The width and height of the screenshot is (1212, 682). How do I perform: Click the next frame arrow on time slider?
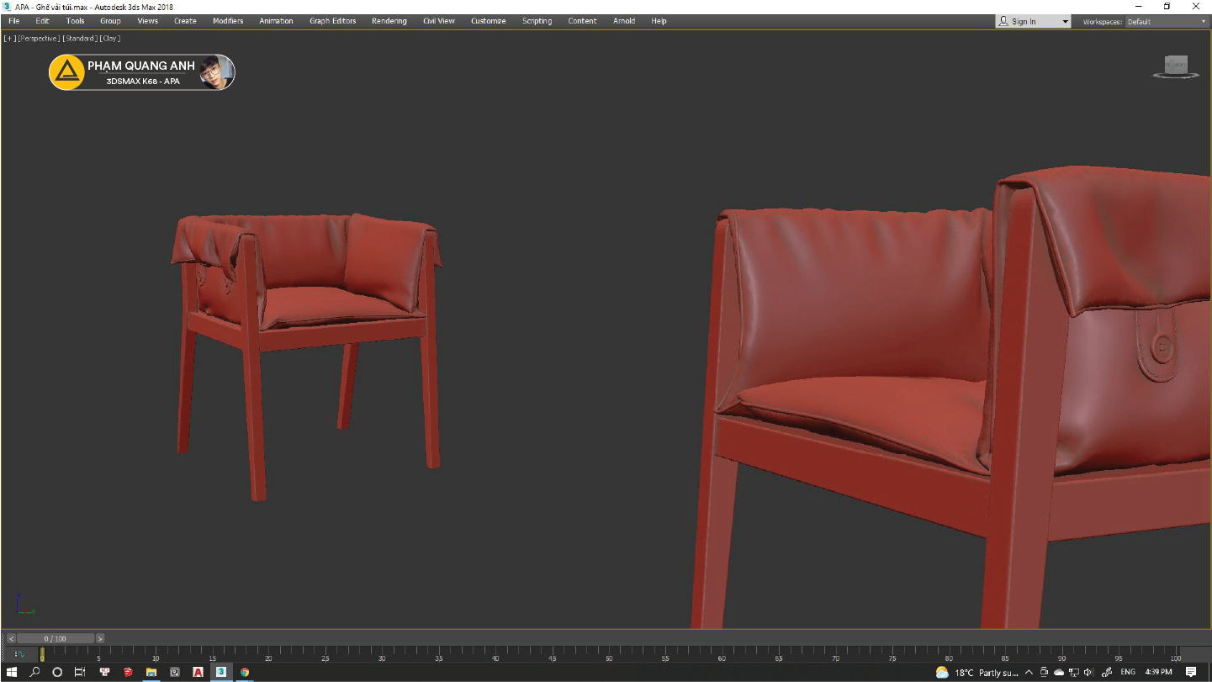point(100,638)
